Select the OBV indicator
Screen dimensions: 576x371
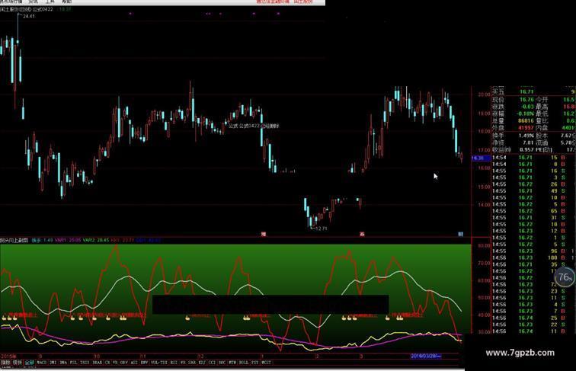[x=123, y=363]
